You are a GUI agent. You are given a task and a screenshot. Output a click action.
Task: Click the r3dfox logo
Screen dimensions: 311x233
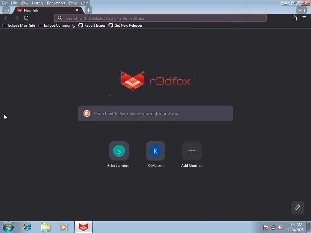(155, 81)
